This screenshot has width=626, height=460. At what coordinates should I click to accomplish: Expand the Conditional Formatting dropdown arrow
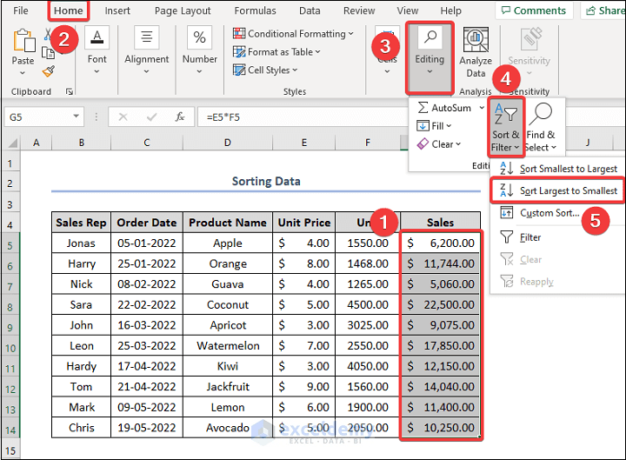pos(350,34)
